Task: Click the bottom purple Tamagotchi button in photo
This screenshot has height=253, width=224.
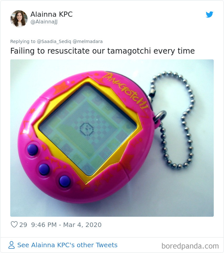Action: 65,181
